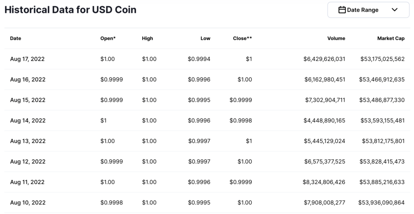Click the Aug 16, 2022 date cell

click(x=27, y=79)
